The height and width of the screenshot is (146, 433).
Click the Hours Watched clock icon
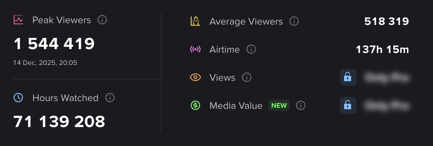18,98
